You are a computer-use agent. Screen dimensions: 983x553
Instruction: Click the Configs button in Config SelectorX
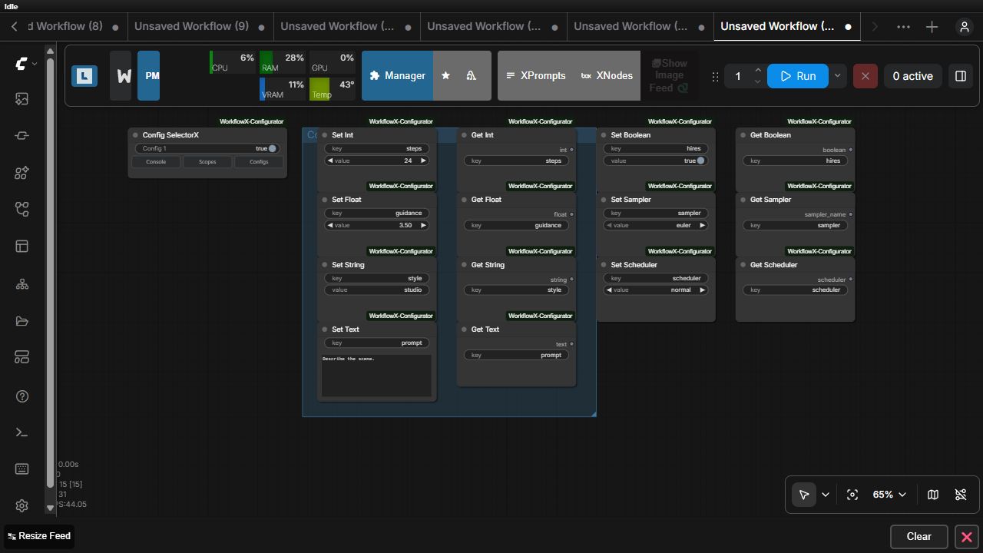(259, 162)
